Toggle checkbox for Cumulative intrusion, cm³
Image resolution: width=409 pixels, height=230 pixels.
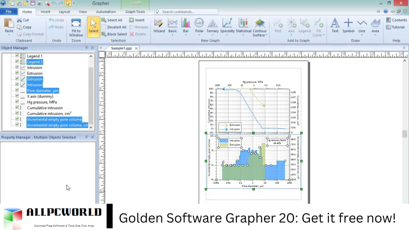[17, 113]
